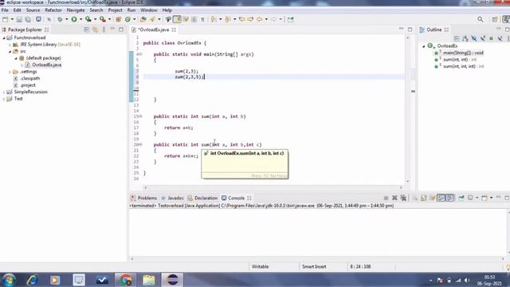
Task: Click the Debug bug icon in toolbar
Action: click(x=60, y=19)
